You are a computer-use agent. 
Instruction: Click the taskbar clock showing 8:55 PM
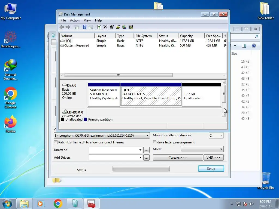pos(265,204)
